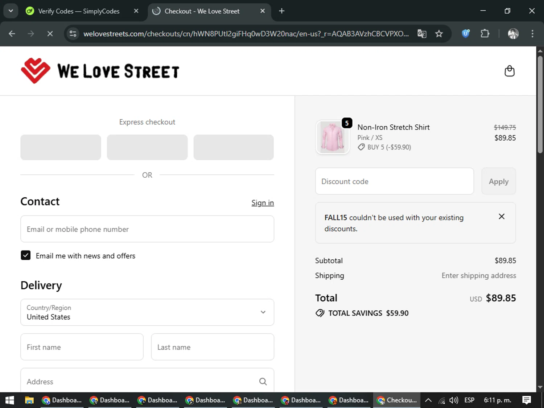Click the Apply discount button
Viewport: 544px width, 408px height.
[x=499, y=181]
